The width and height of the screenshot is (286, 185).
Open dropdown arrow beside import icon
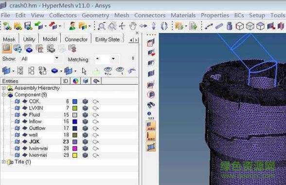(x=45, y=26)
